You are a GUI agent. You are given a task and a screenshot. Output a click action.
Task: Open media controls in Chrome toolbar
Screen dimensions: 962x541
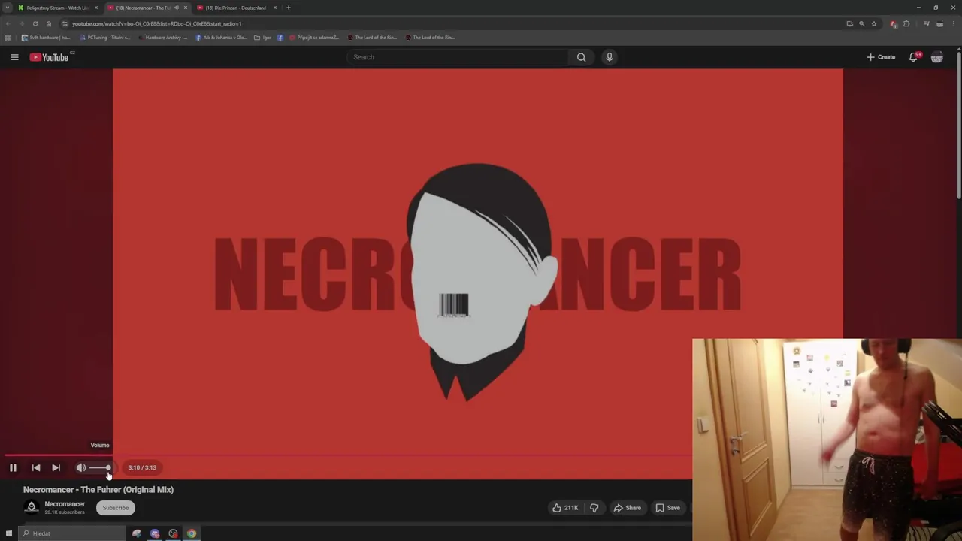point(926,23)
